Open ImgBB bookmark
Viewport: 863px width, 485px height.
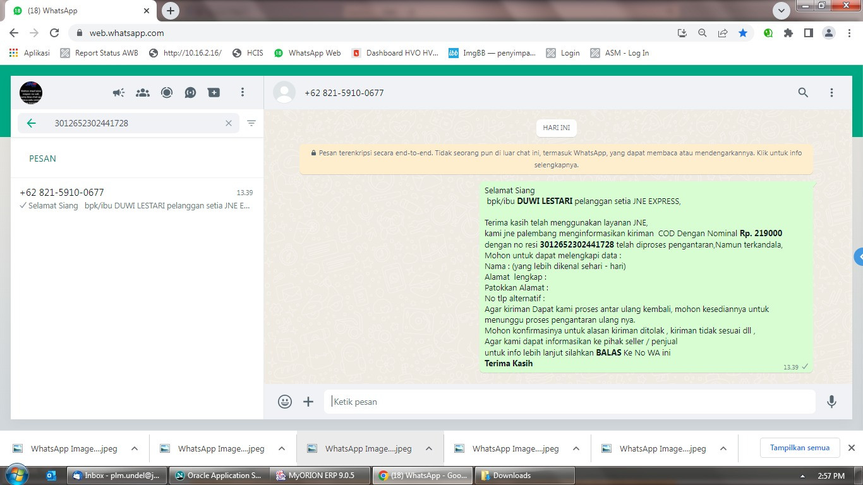pyautogui.click(x=492, y=53)
